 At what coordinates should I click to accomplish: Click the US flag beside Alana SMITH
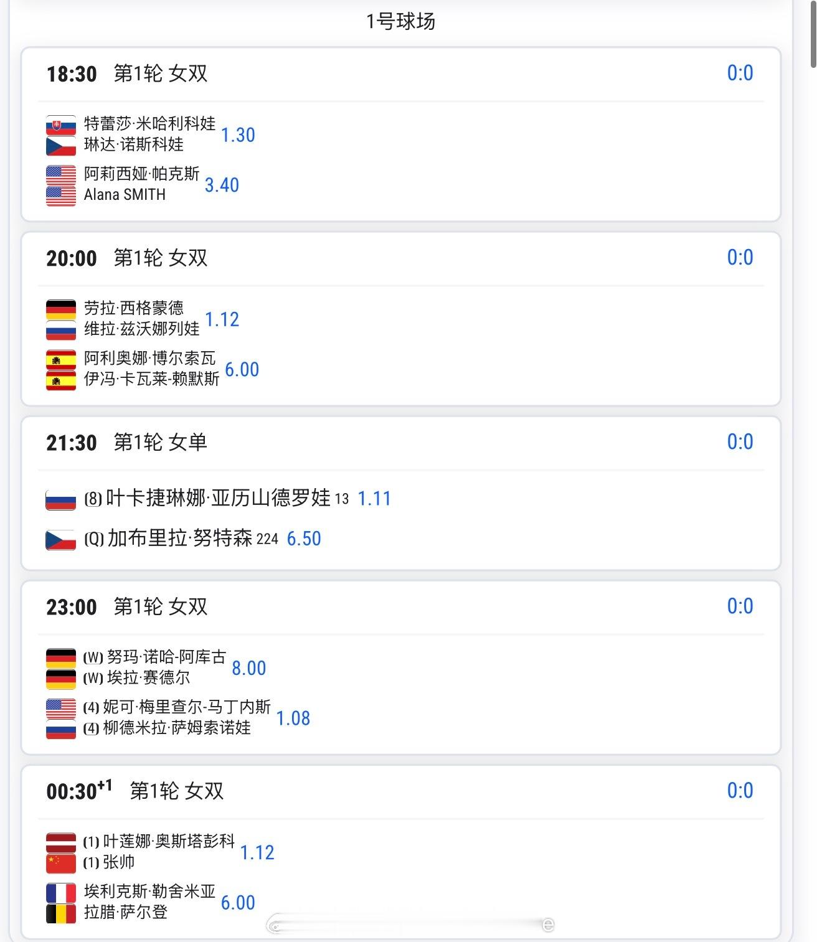click(x=60, y=196)
